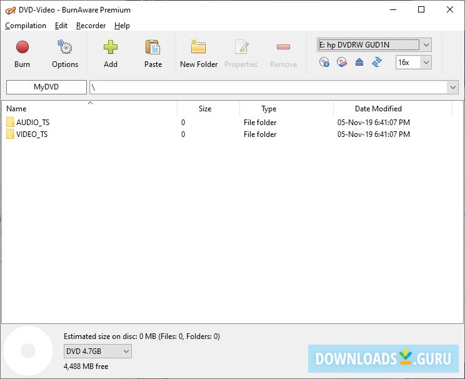Click the VIDEO_TS folder icon
Screen dimensions: 465x379
[x=10, y=134]
